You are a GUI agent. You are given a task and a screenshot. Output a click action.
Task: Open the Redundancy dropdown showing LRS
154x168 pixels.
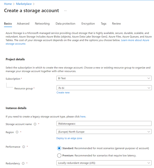[104, 163]
